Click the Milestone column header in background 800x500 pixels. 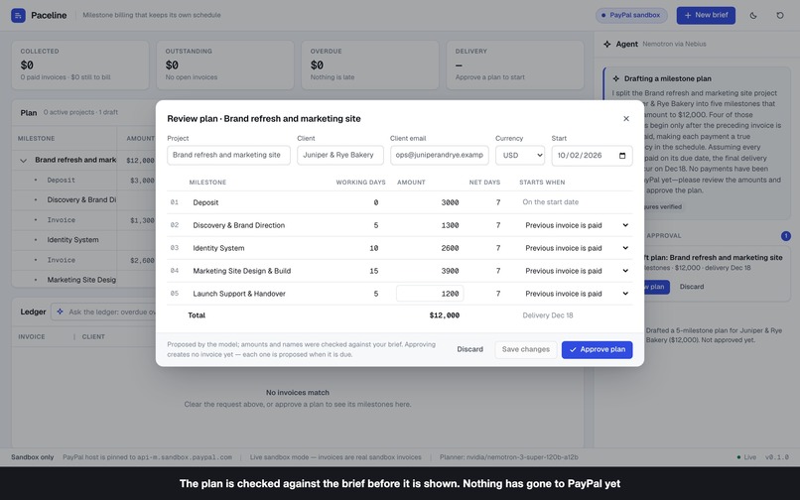coord(36,138)
